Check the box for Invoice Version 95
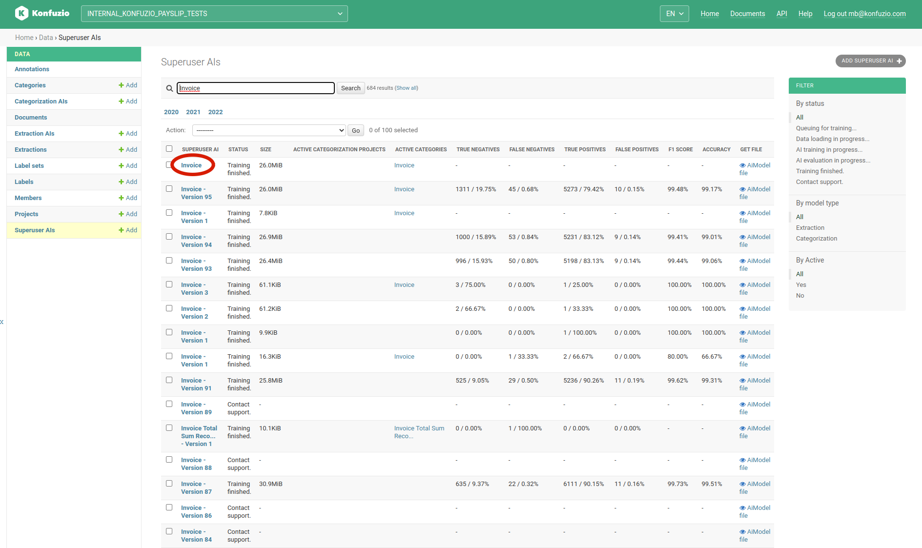This screenshot has width=922, height=548. pos(169,189)
